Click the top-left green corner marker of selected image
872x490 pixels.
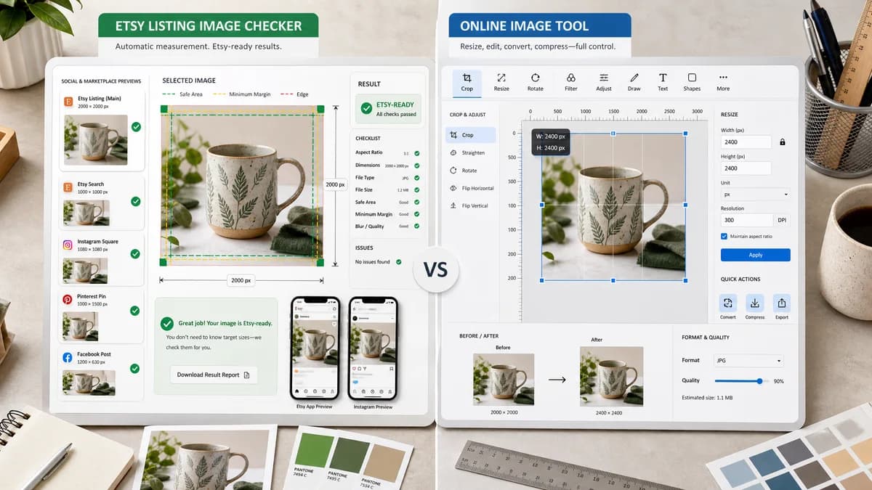(164, 110)
